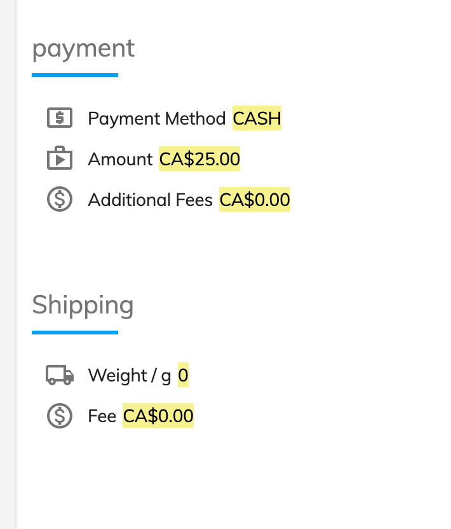Click the blue underline beneath payment heading

tap(75, 75)
